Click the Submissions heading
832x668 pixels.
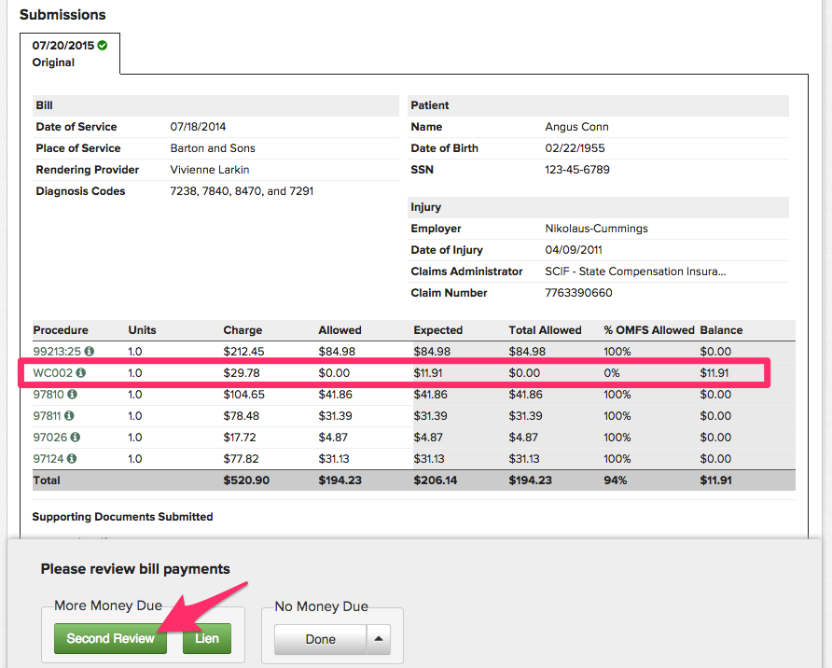point(62,14)
